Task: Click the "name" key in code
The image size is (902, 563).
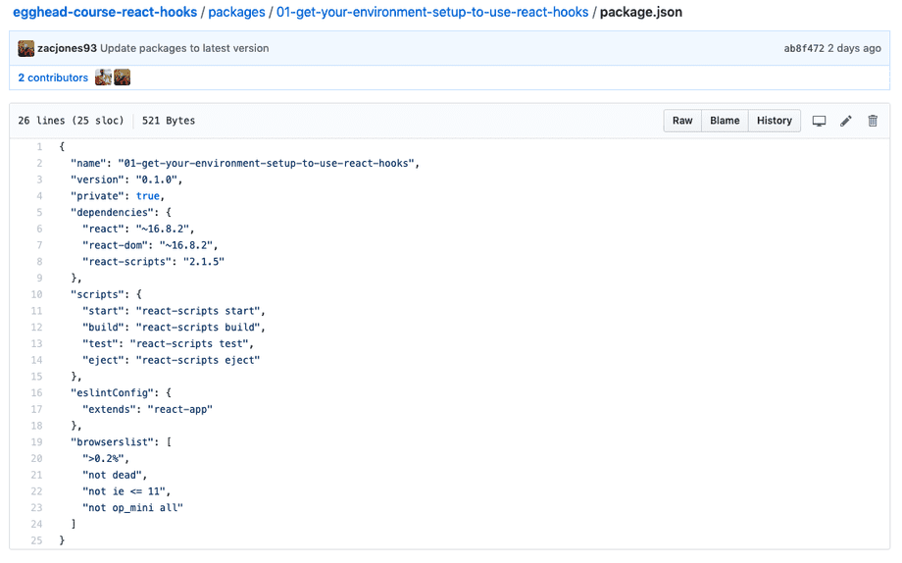Action: point(88,164)
